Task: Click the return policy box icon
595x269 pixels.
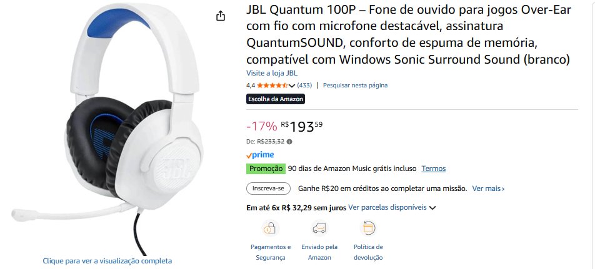Action: [x=368, y=228]
